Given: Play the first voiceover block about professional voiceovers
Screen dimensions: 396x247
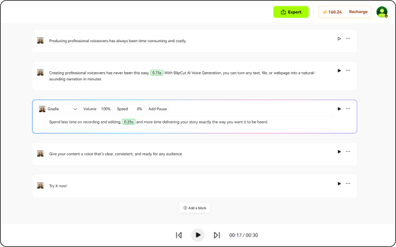Looking at the screenshot, I should 339,39.
